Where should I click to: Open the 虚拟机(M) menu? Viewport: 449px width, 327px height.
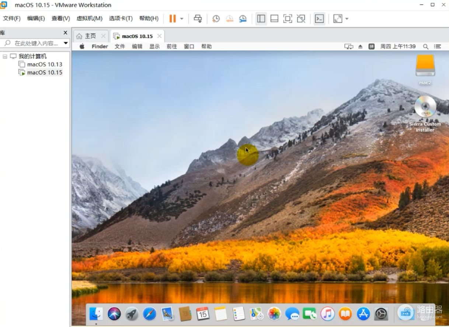click(x=89, y=18)
